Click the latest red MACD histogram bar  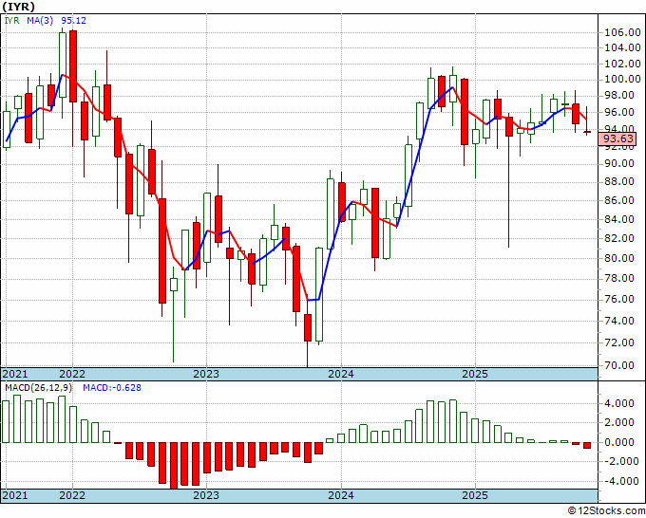point(587,445)
